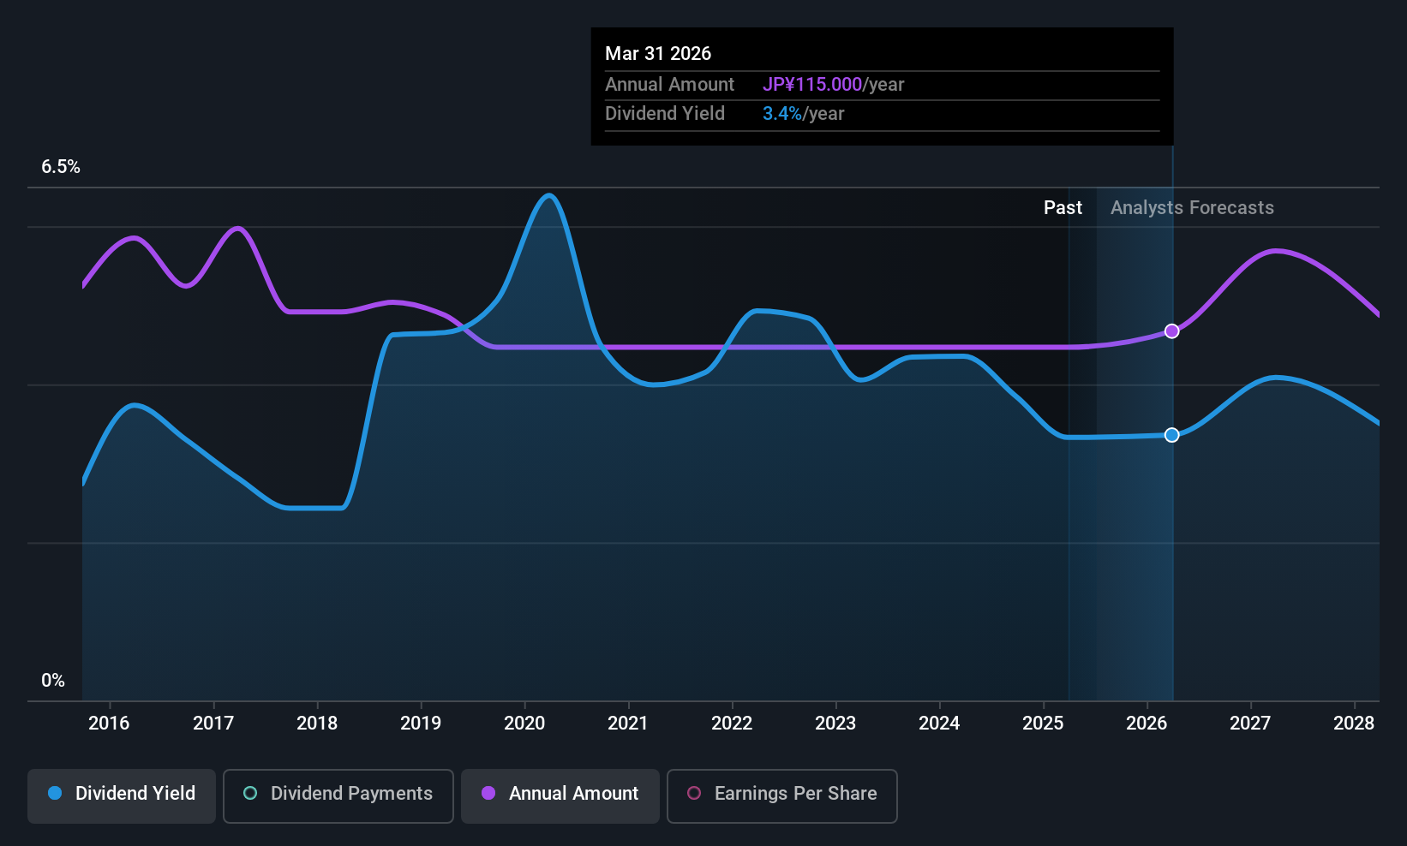Click the JP¥115.000/year tooltip value
The width and height of the screenshot is (1407, 846).
(x=833, y=85)
